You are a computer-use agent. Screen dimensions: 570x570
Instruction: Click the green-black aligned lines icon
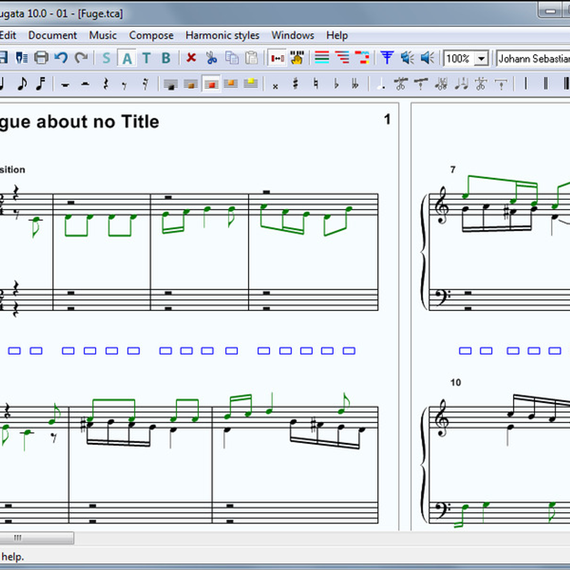click(x=322, y=58)
